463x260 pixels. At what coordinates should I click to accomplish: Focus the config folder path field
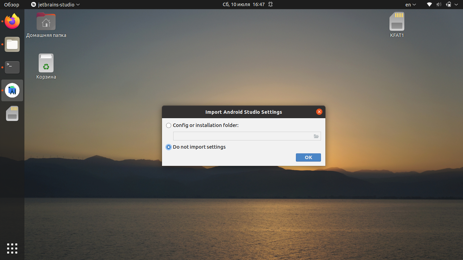tap(247, 136)
